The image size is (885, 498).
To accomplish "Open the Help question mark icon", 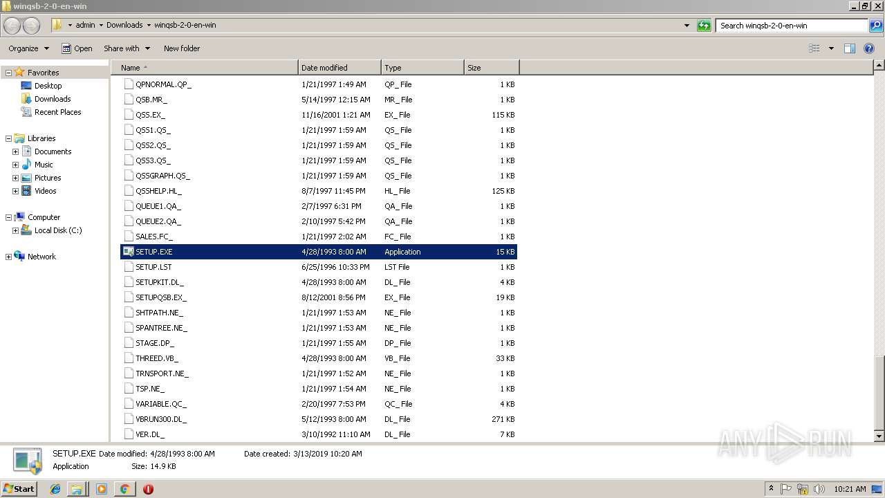I will [x=870, y=48].
